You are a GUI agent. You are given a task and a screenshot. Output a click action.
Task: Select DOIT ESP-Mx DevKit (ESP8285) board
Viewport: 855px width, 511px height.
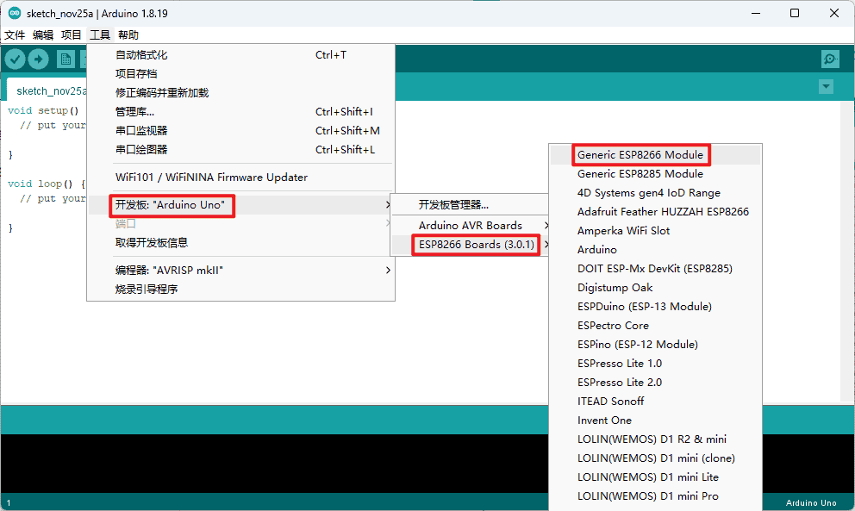[x=655, y=269]
